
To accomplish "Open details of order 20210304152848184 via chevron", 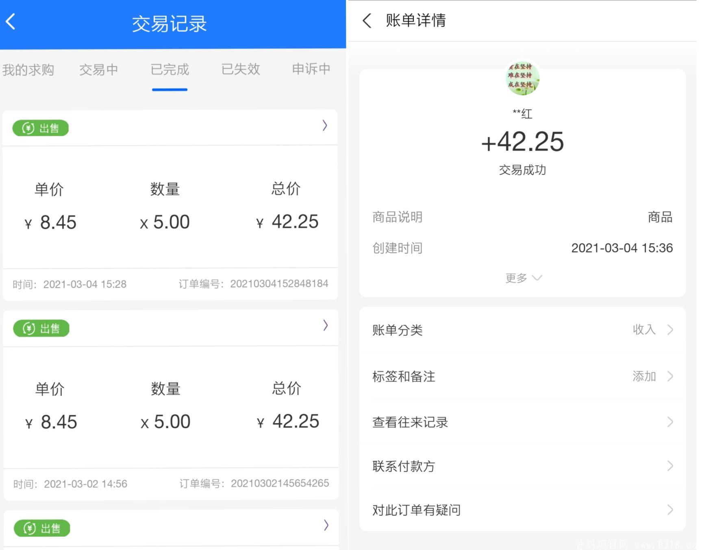I will [325, 125].
